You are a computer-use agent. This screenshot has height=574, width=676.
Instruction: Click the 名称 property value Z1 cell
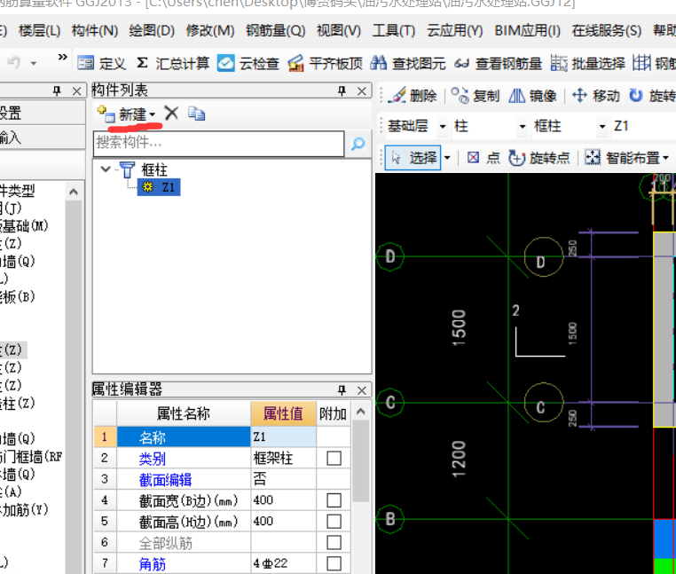(283, 436)
